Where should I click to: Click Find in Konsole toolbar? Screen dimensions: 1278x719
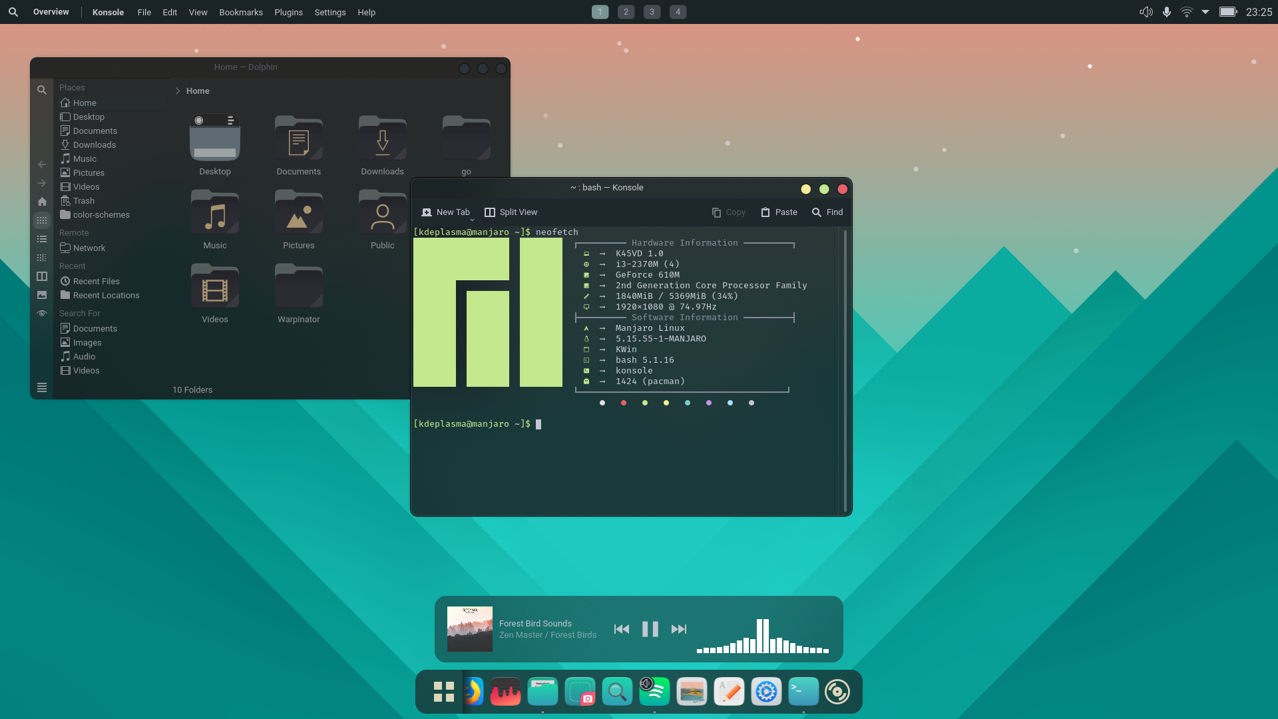point(827,212)
